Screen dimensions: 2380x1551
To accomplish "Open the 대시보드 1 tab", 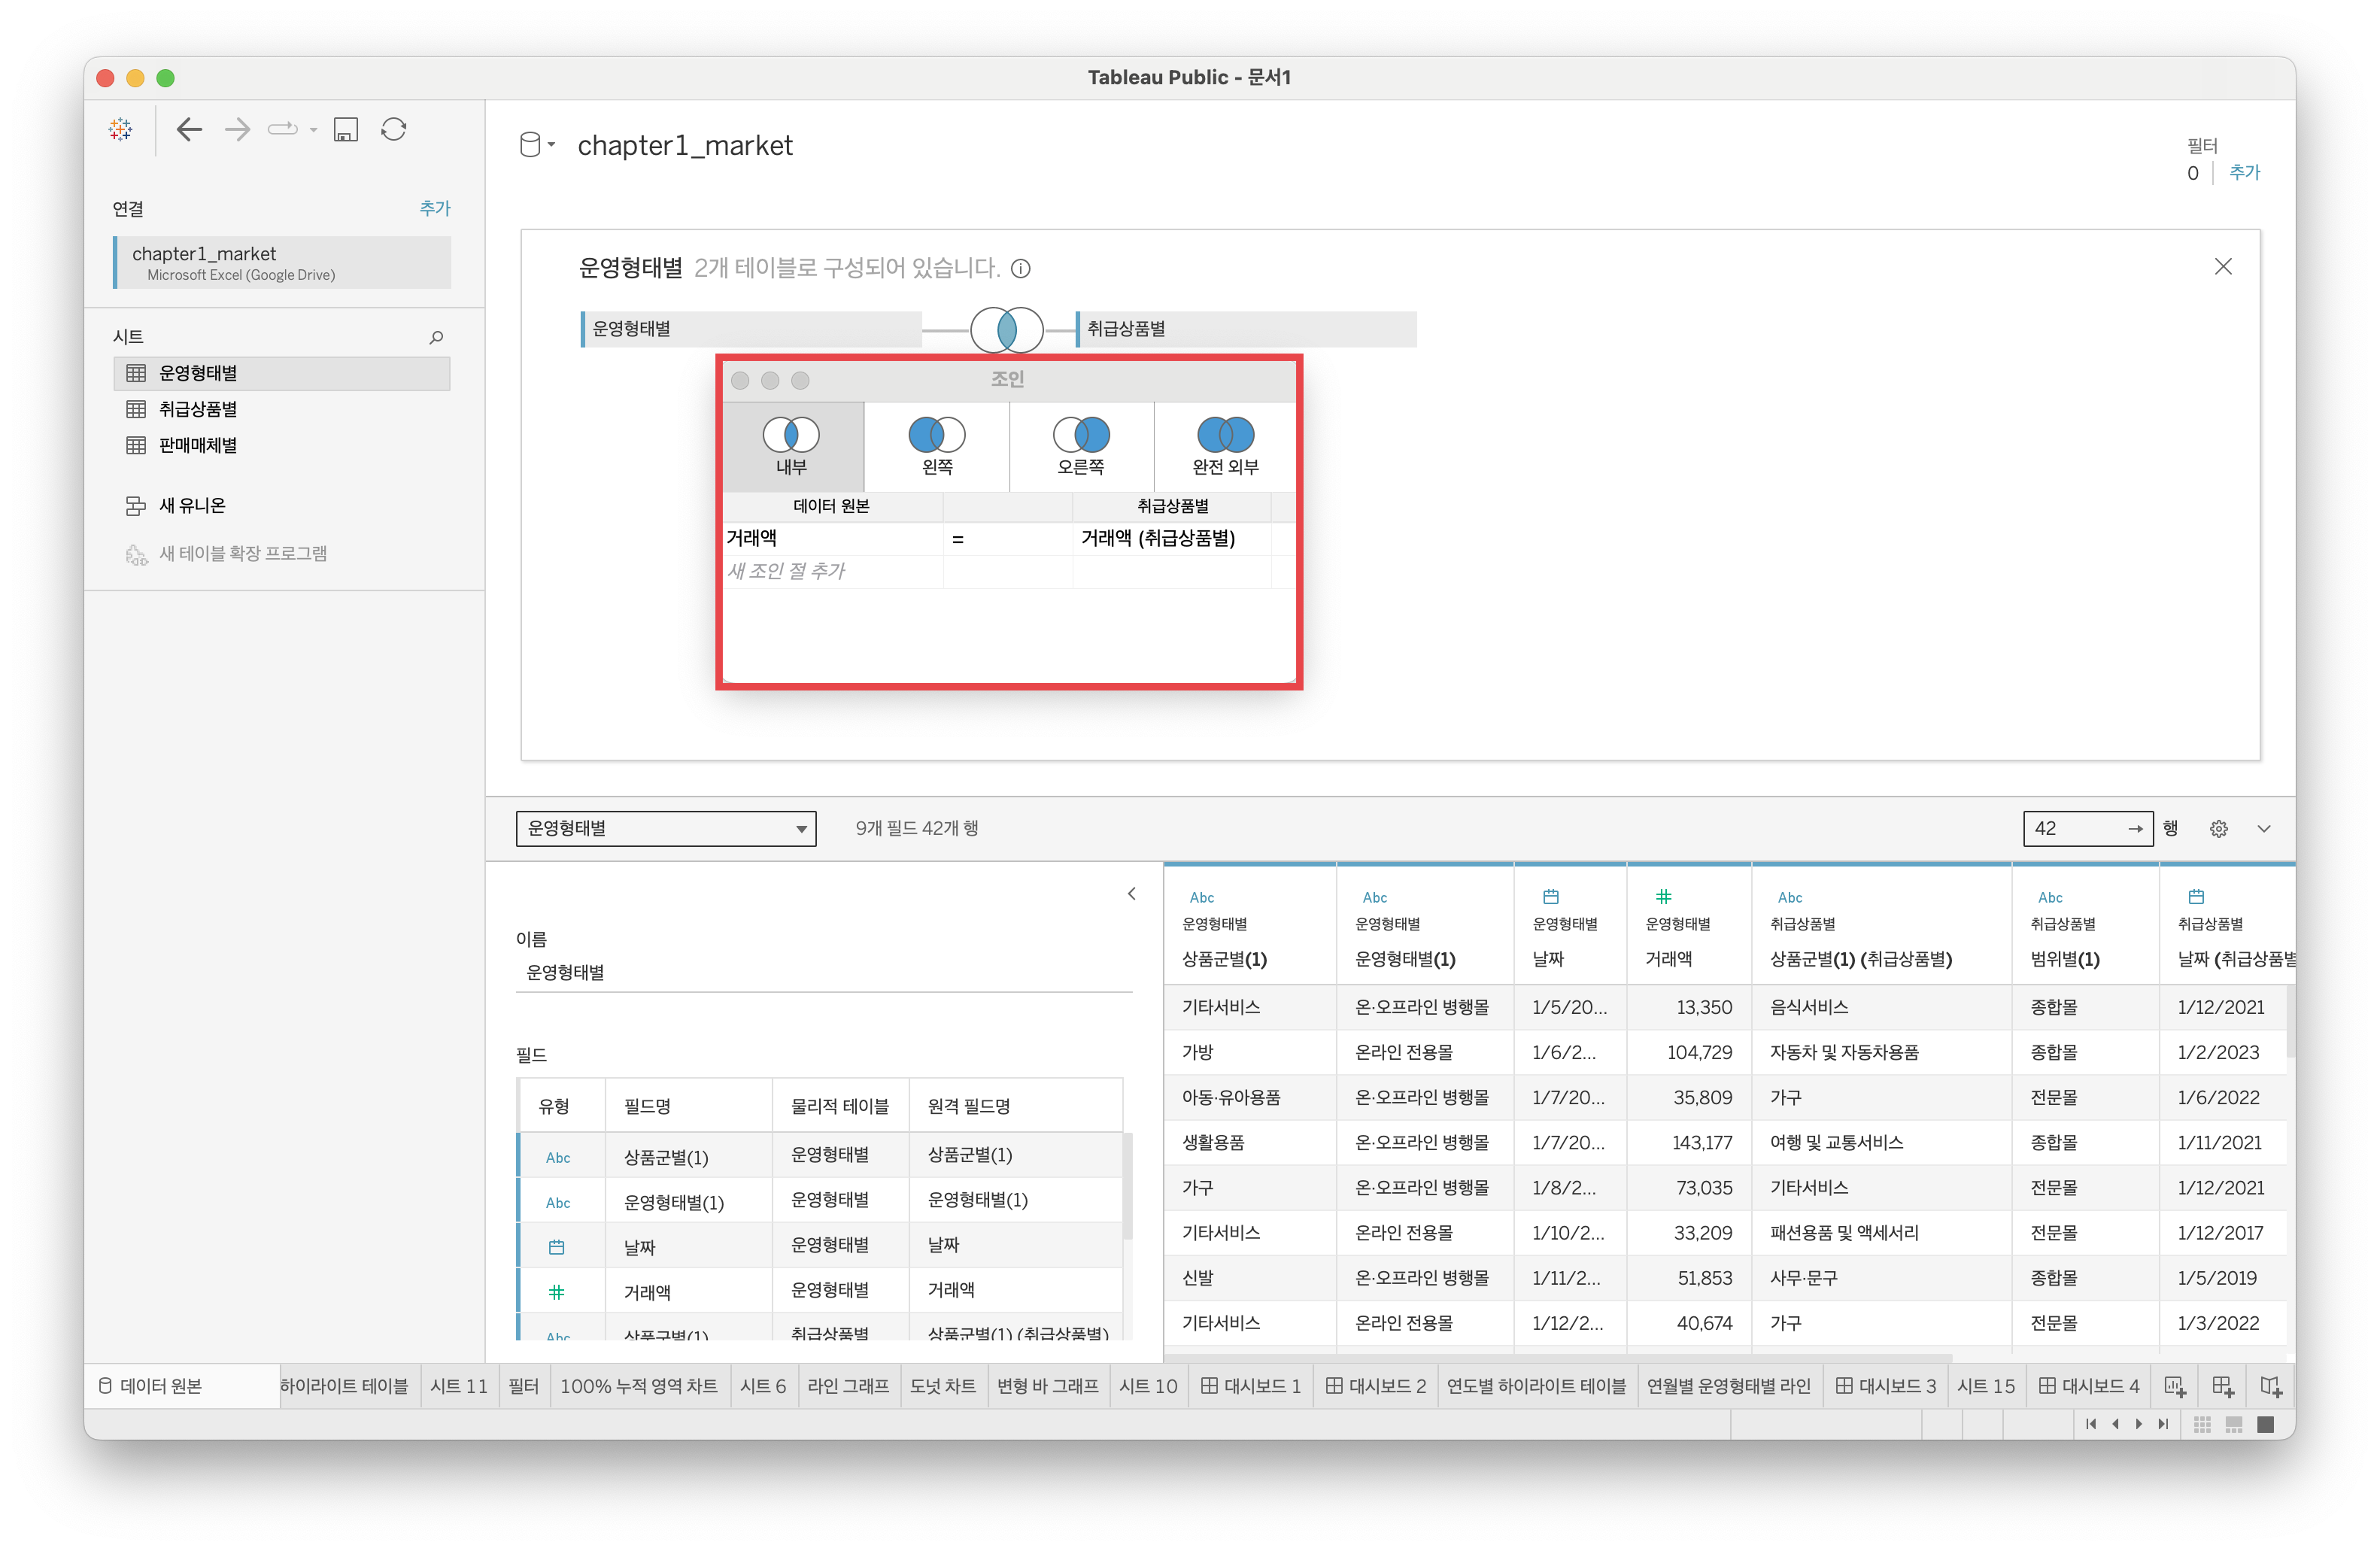I will 1250,1386.
